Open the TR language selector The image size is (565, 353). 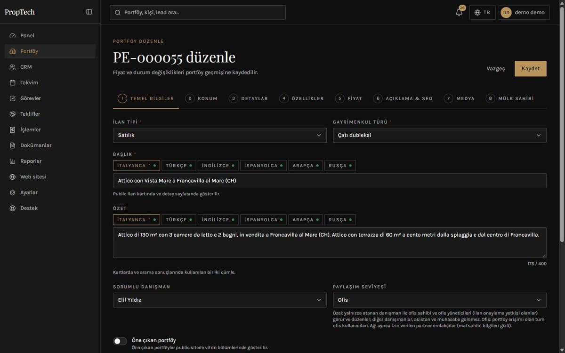(482, 13)
